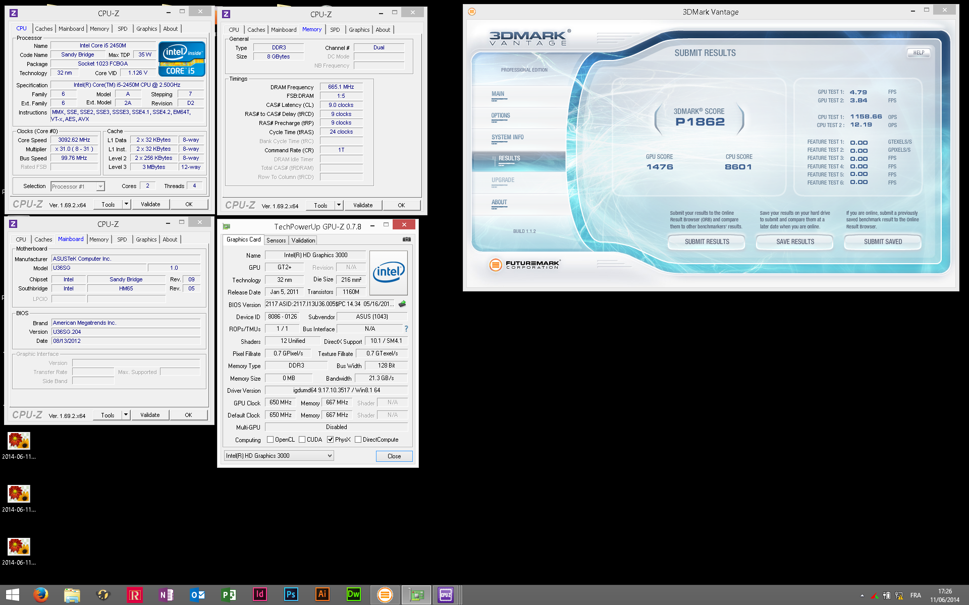
Task: Switch to 3DMark Vantage taskbar button
Action: point(385,595)
